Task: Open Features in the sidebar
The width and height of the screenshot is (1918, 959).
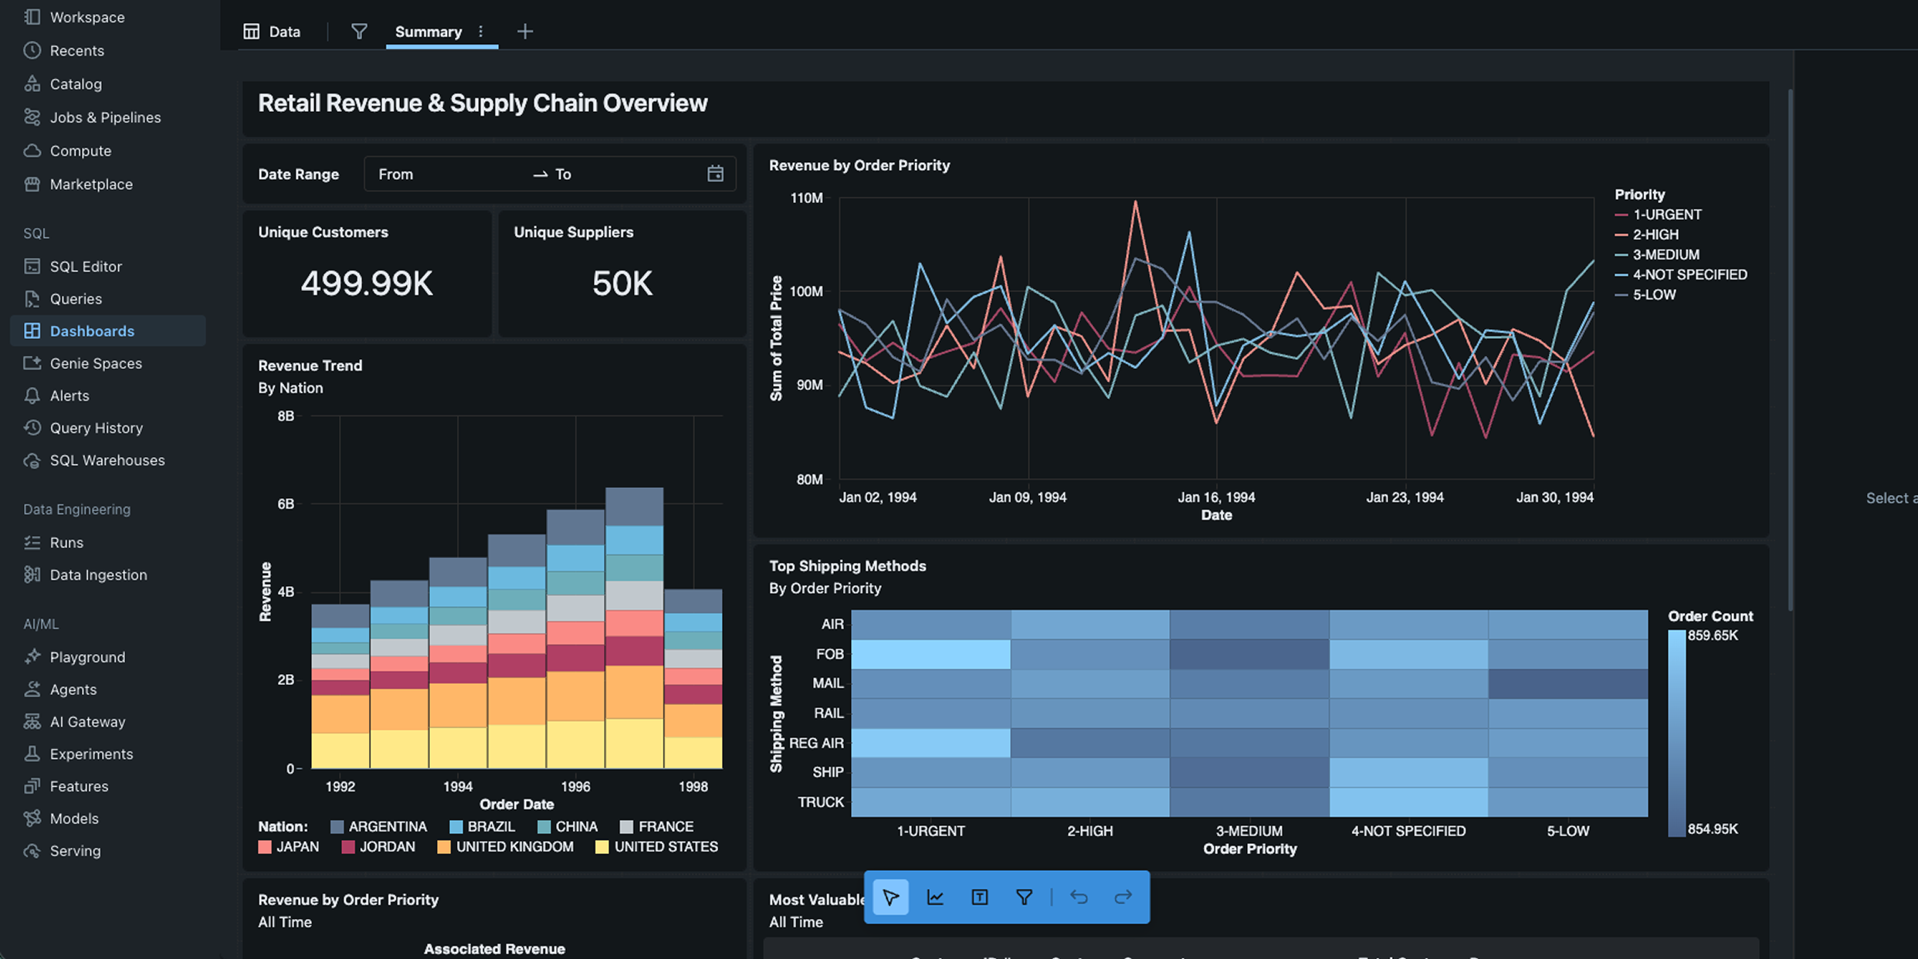Action: click(66, 787)
